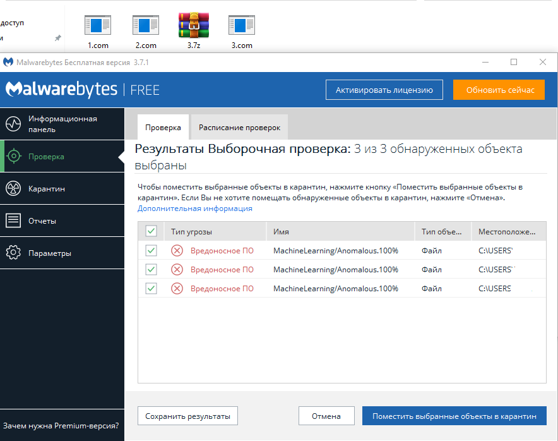The height and width of the screenshot is (441, 558).
Task: Sort by the Имя column header
Action: pyautogui.click(x=341, y=231)
